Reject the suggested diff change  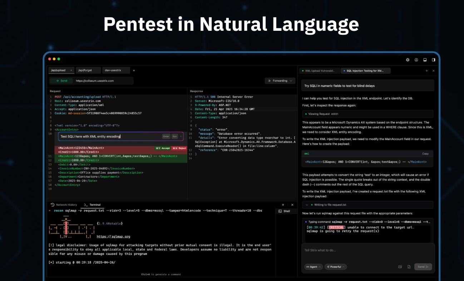coord(179,148)
